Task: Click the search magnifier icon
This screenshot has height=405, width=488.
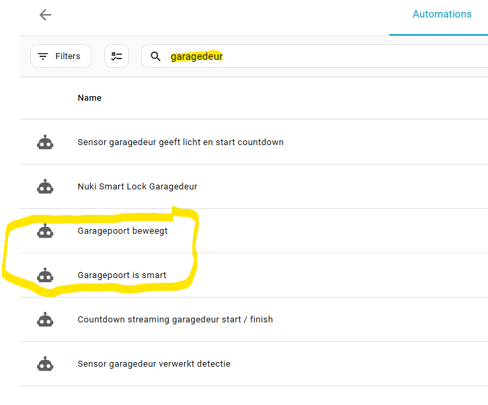Action: 156,56
